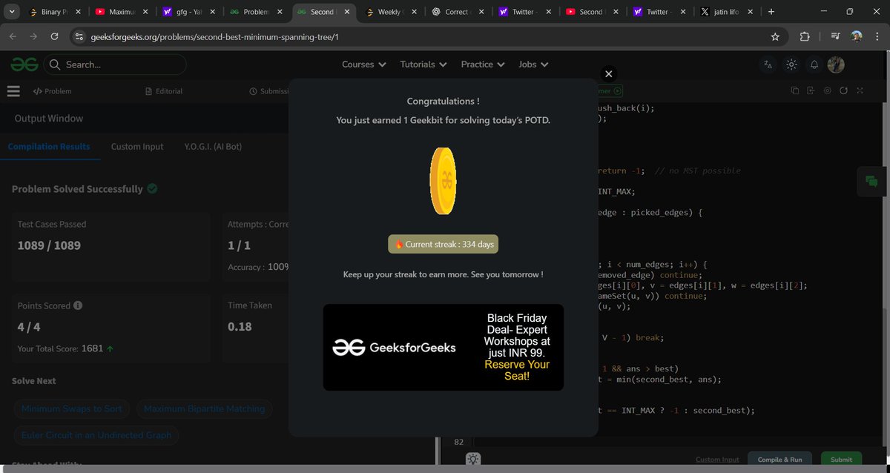This screenshot has width=890, height=473.
Task: Click the GeeksforGeeks logo
Action: tap(24, 64)
